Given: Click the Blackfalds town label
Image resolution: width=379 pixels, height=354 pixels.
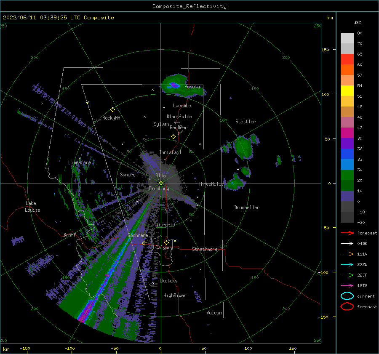Looking at the screenshot, I should pos(179,117).
